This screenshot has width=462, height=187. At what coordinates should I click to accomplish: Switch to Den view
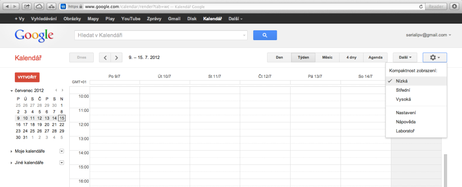(x=280, y=58)
